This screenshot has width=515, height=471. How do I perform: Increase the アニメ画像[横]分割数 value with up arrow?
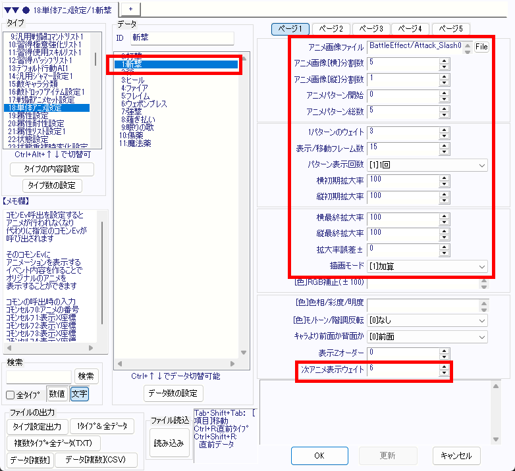(x=444, y=60)
